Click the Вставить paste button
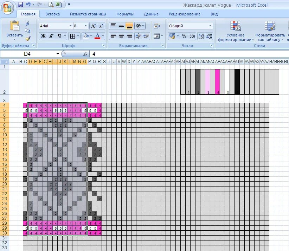289x251 pixels. coord(14,30)
